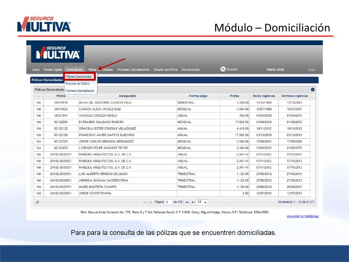
Task: Select JORGE CARLOS MIRANDA HERNANDEZ cell
Action: pos(127,141)
